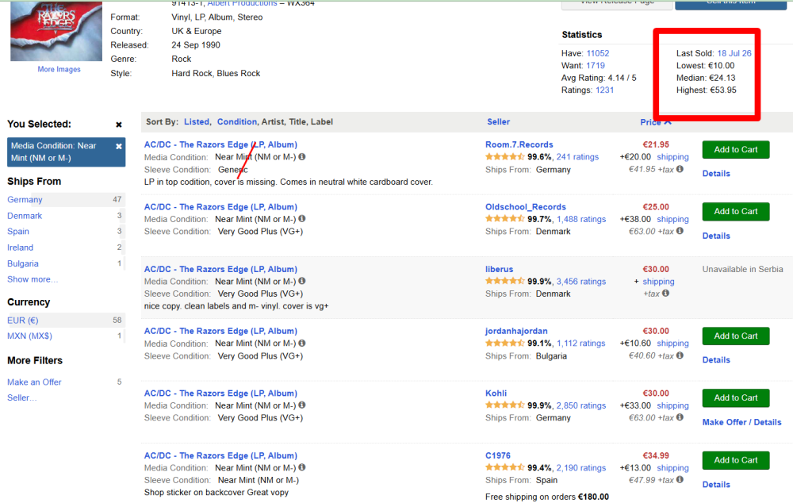793x503 pixels.
Task: Filter by ships from Spain
Action: (18, 232)
